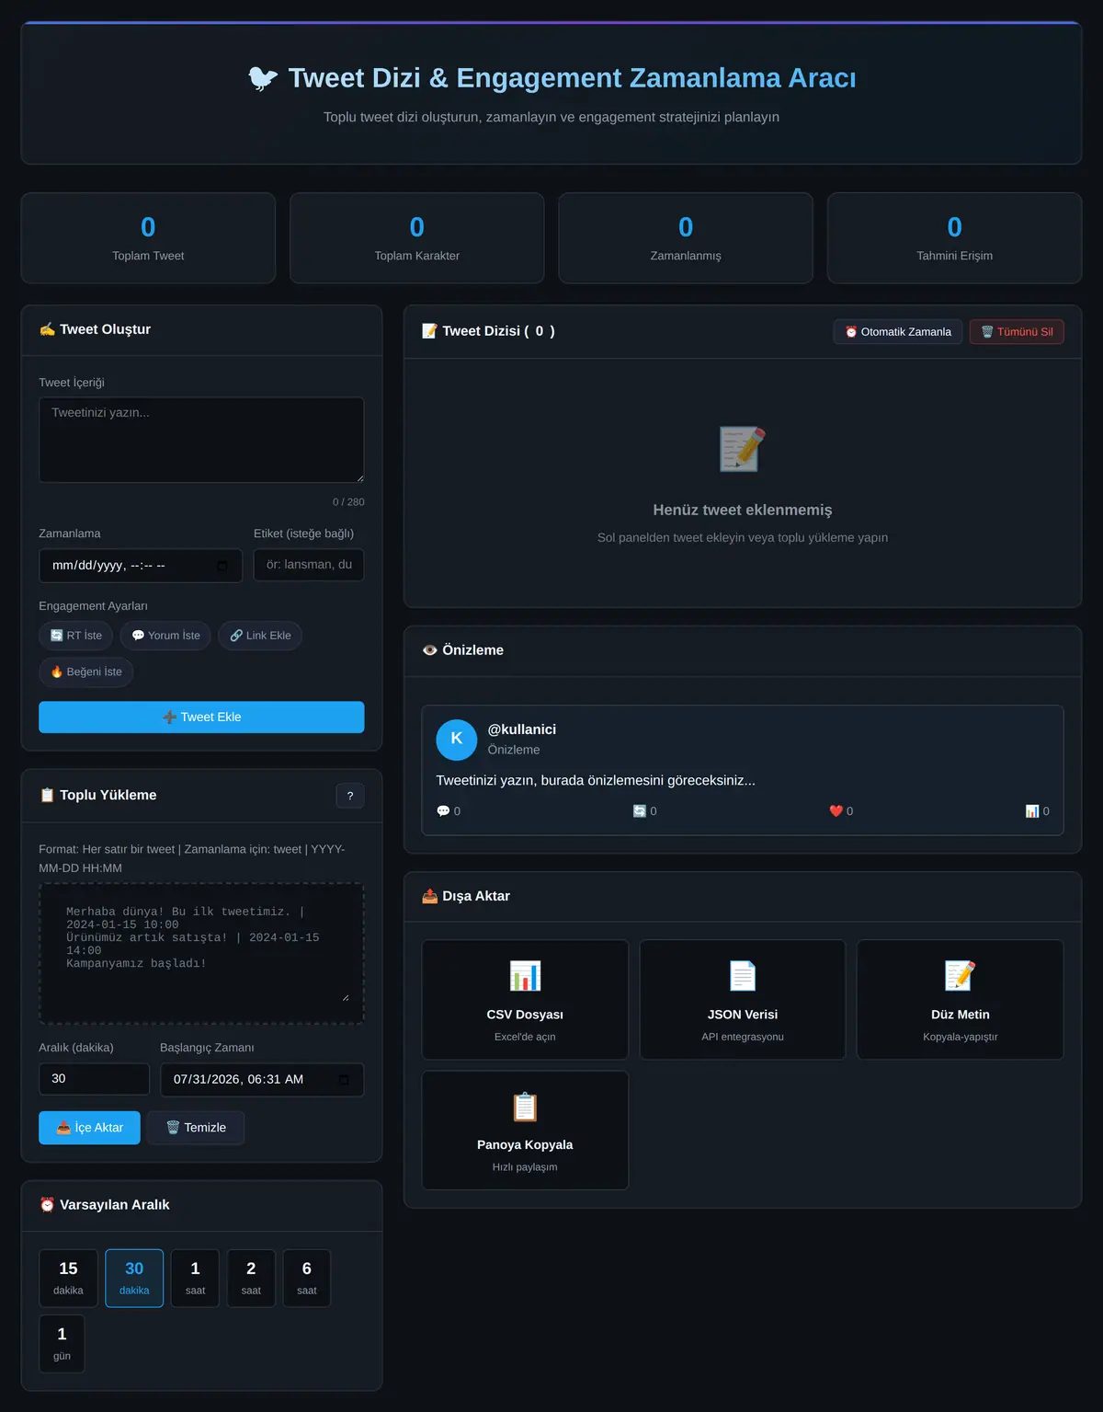Click the bulk upload text area

coord(201,954)
